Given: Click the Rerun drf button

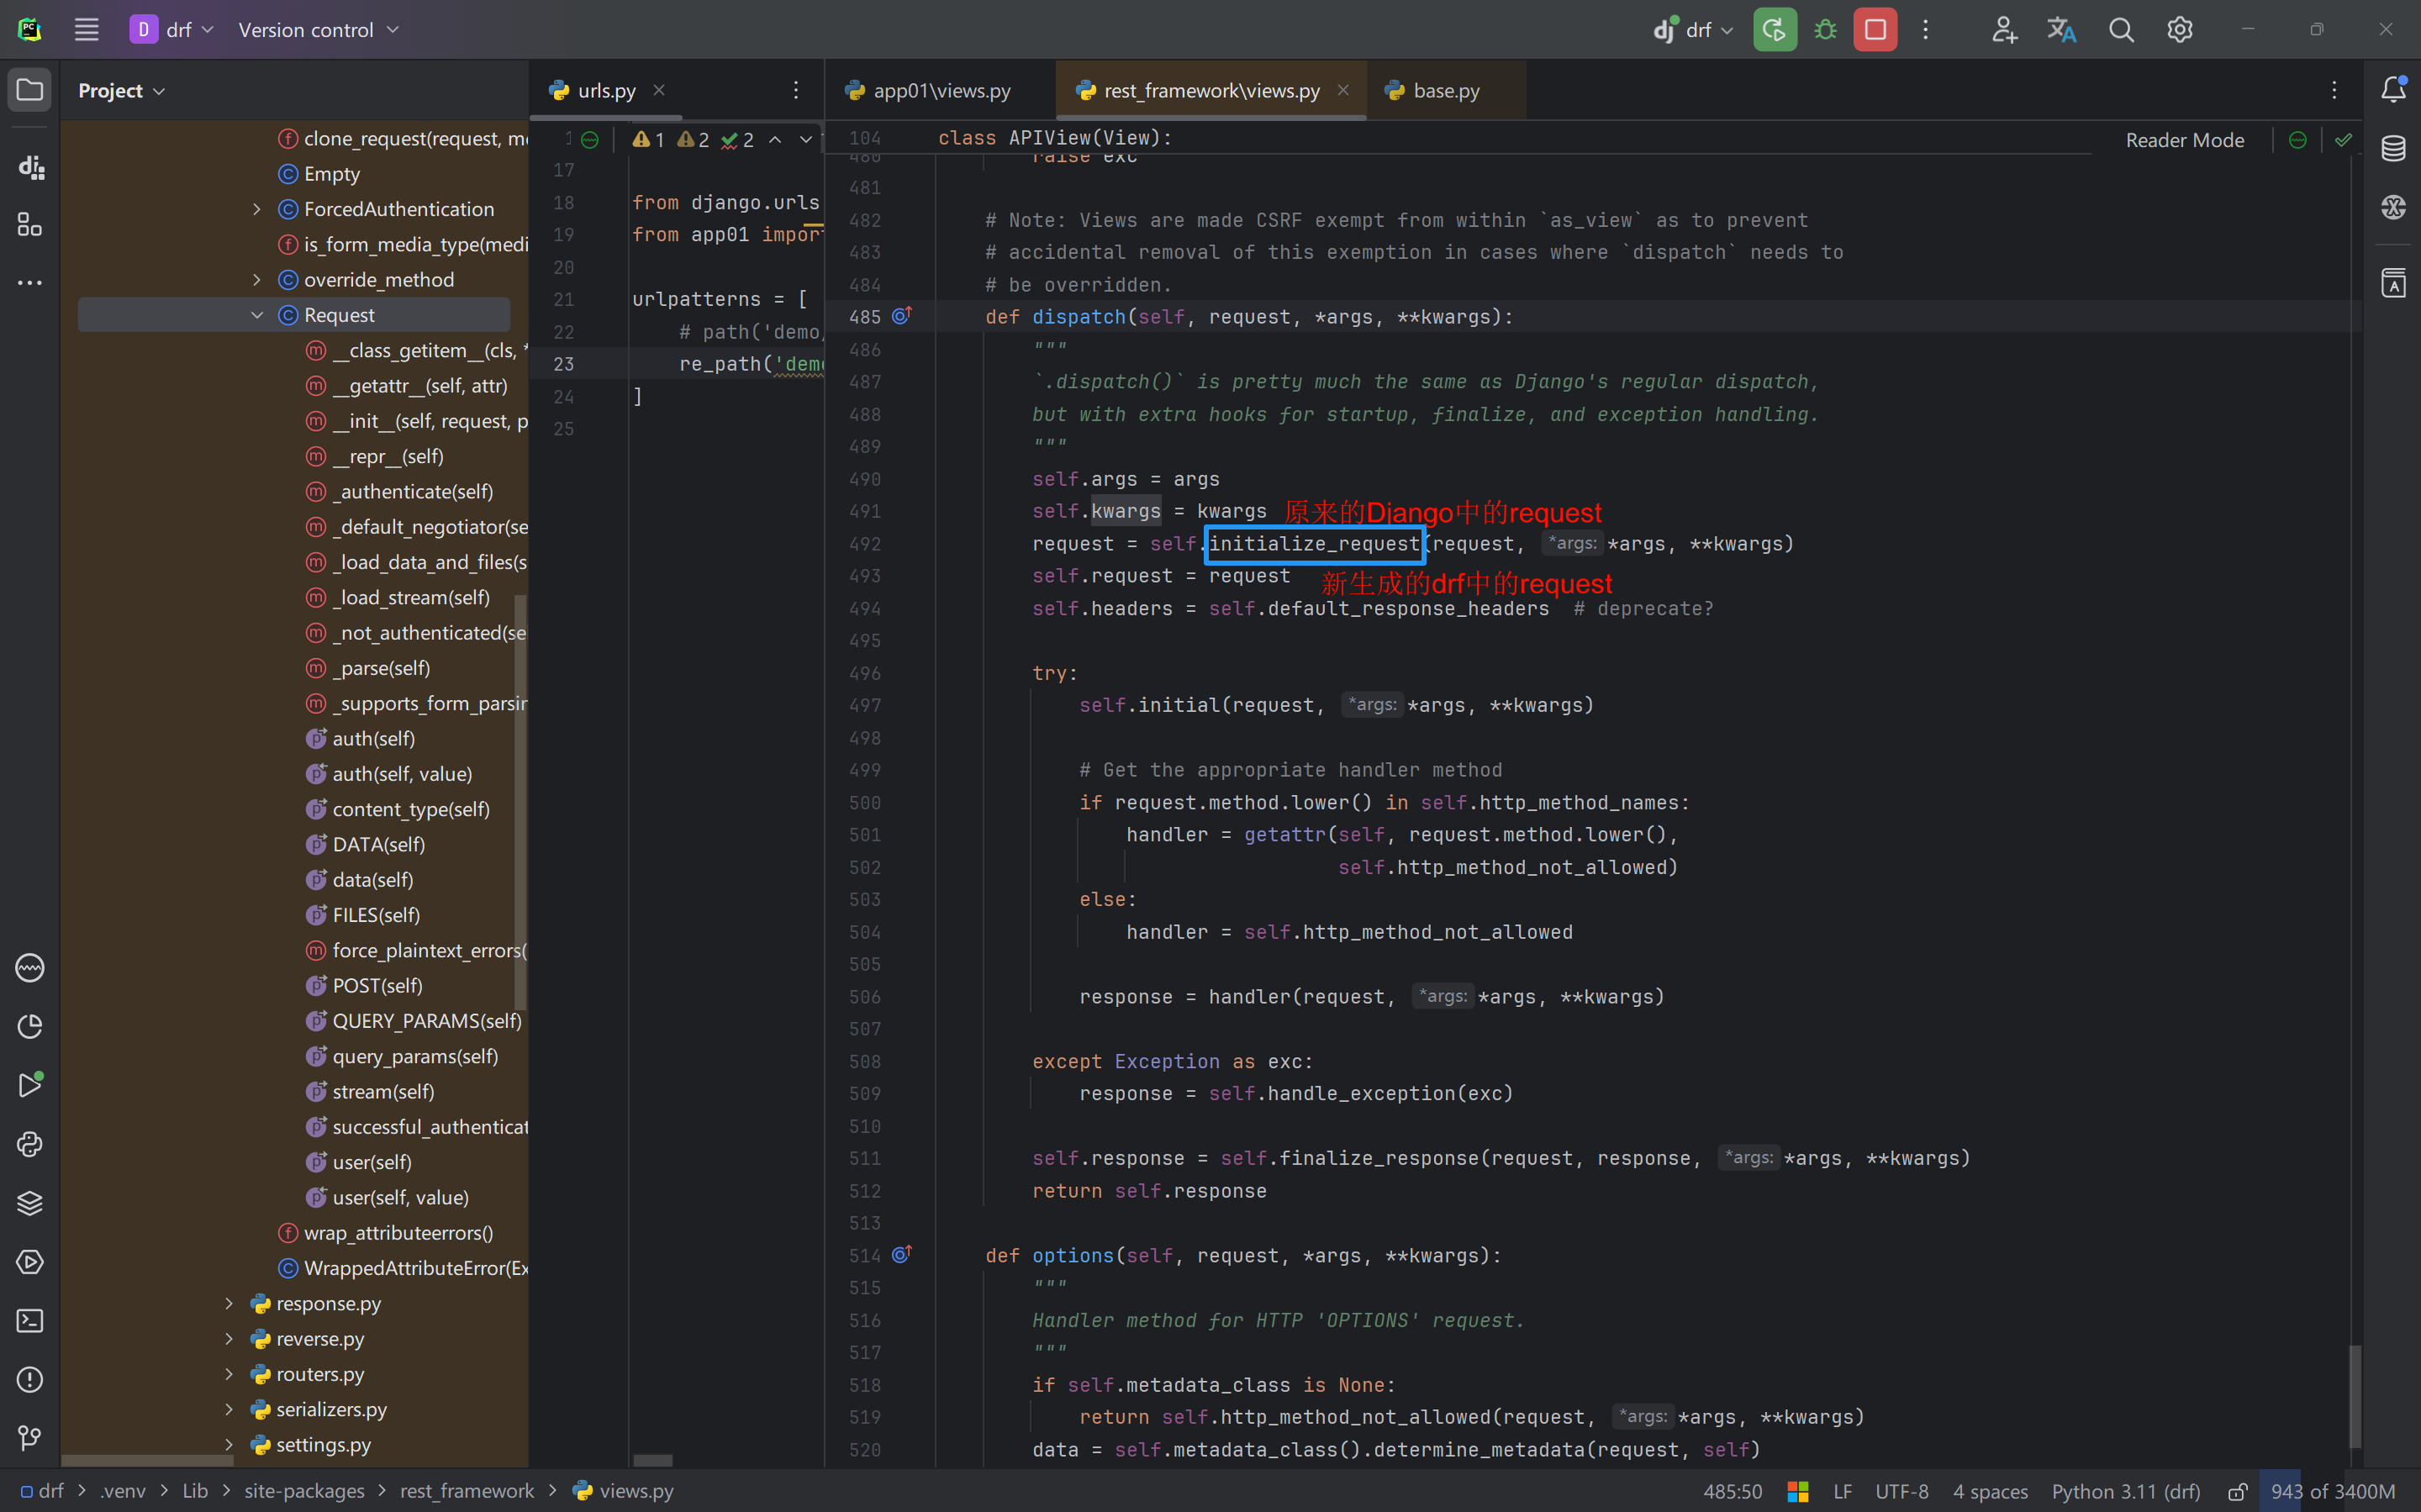Looking at the screenshot, I should click(x=1774, y=30).
